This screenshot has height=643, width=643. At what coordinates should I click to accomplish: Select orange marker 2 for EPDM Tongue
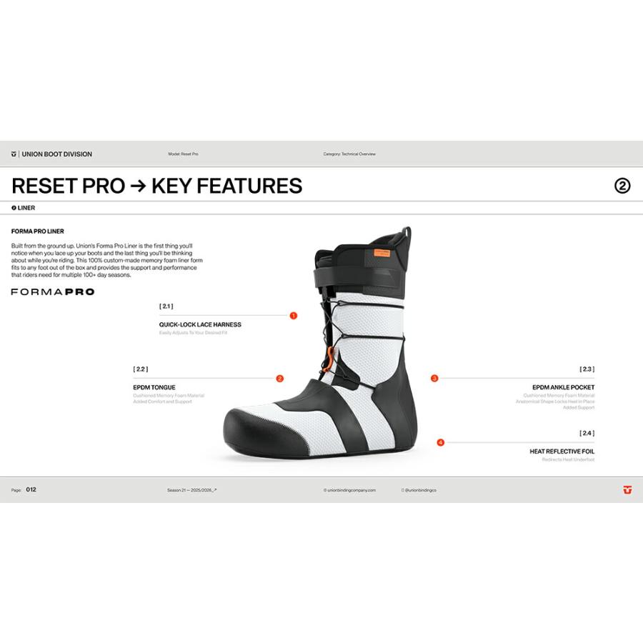tap(279, 378)
